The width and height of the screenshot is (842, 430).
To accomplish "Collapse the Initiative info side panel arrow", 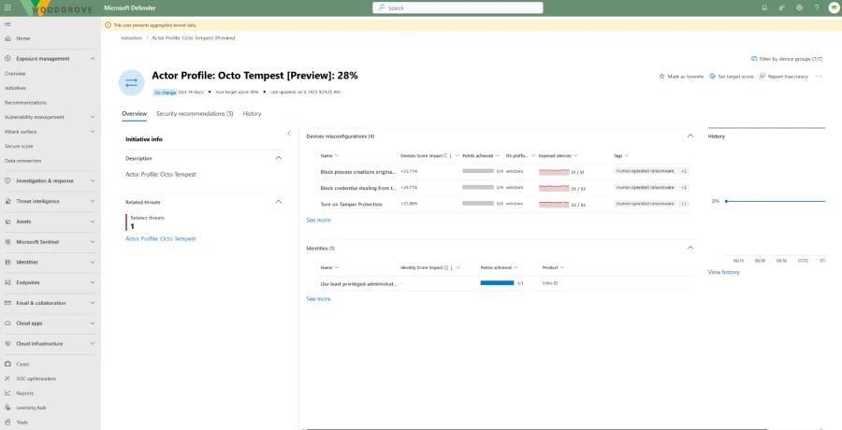I will click(289, 134).
